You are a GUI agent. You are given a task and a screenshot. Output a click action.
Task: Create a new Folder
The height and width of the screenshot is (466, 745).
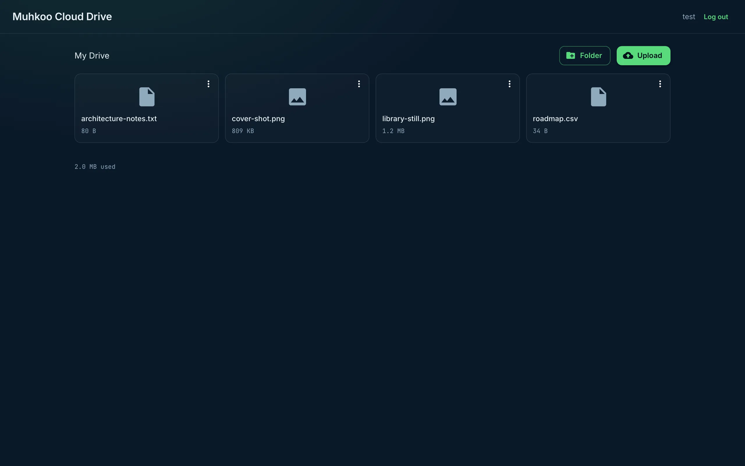pyautogui.click(x=585, y=55)
